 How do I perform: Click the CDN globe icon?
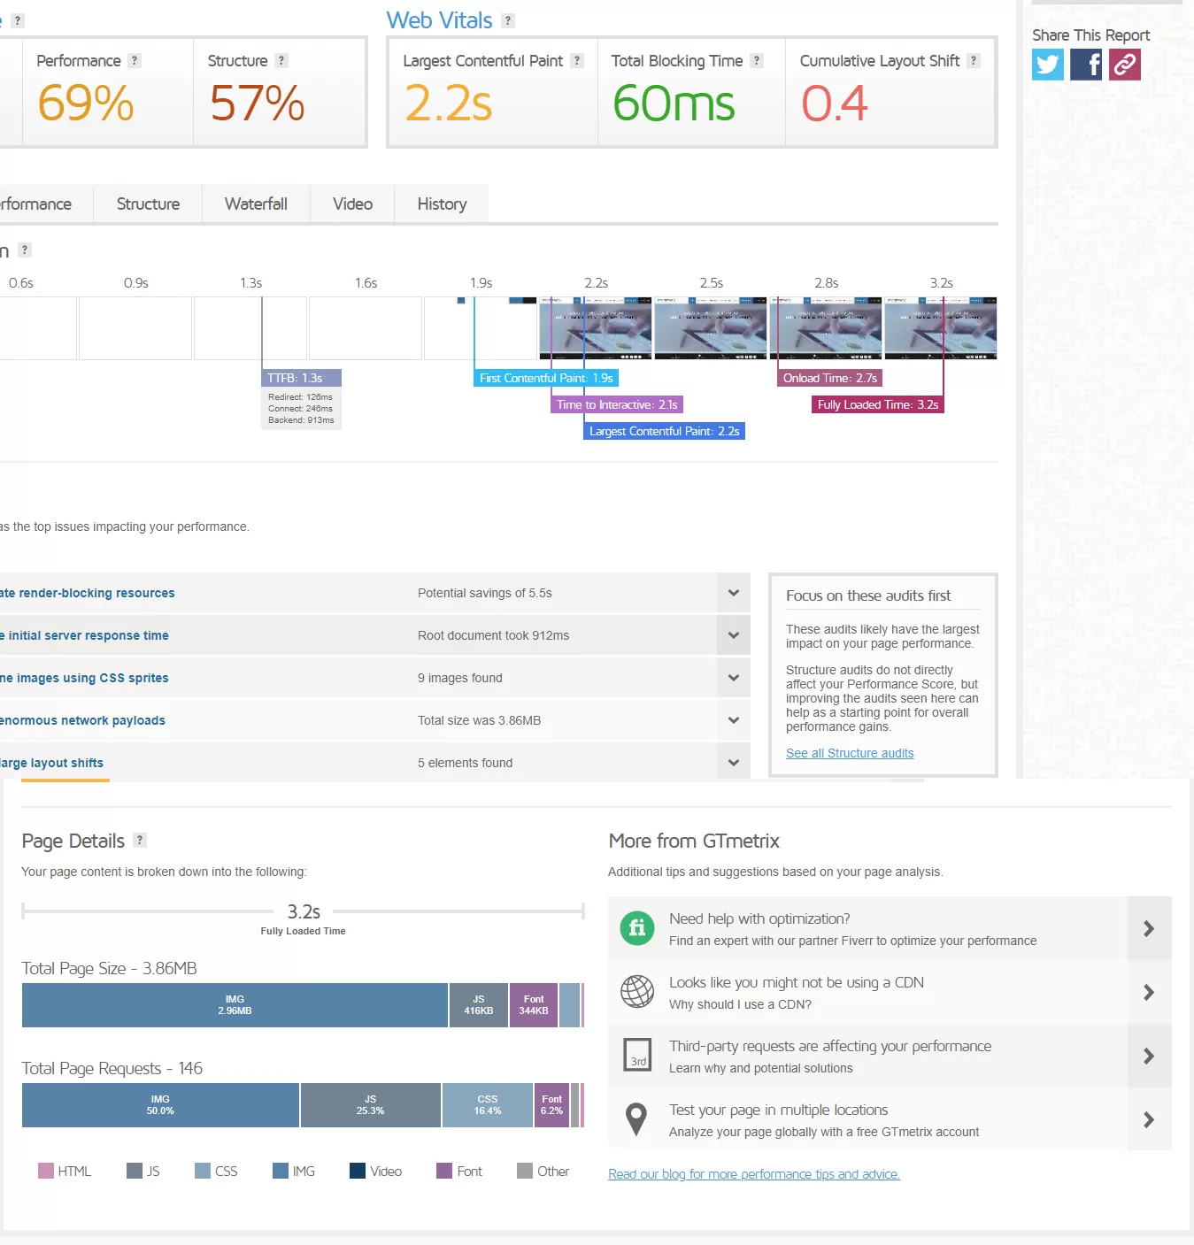[x=636, y=992]
